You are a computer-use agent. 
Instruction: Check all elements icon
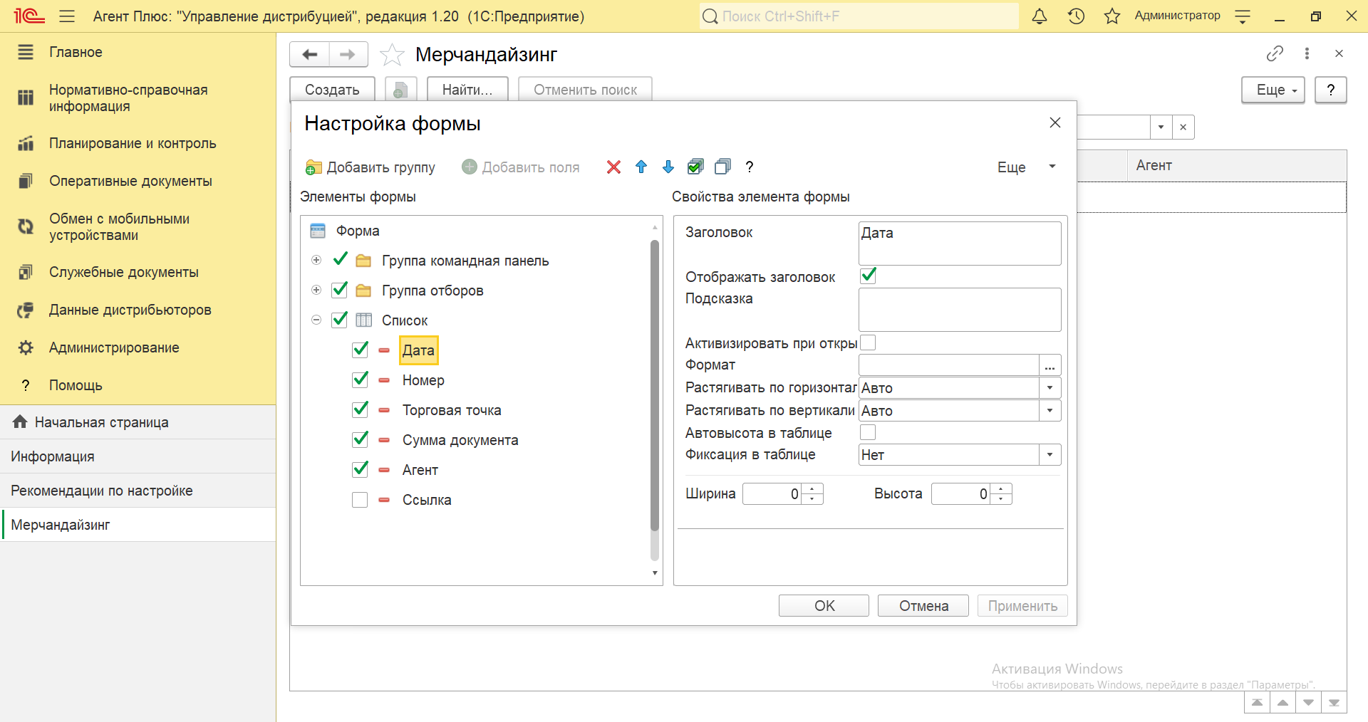click(x=695, y=167)
